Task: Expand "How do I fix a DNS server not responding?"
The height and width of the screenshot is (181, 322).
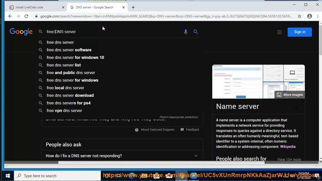Action: (122, 156)
